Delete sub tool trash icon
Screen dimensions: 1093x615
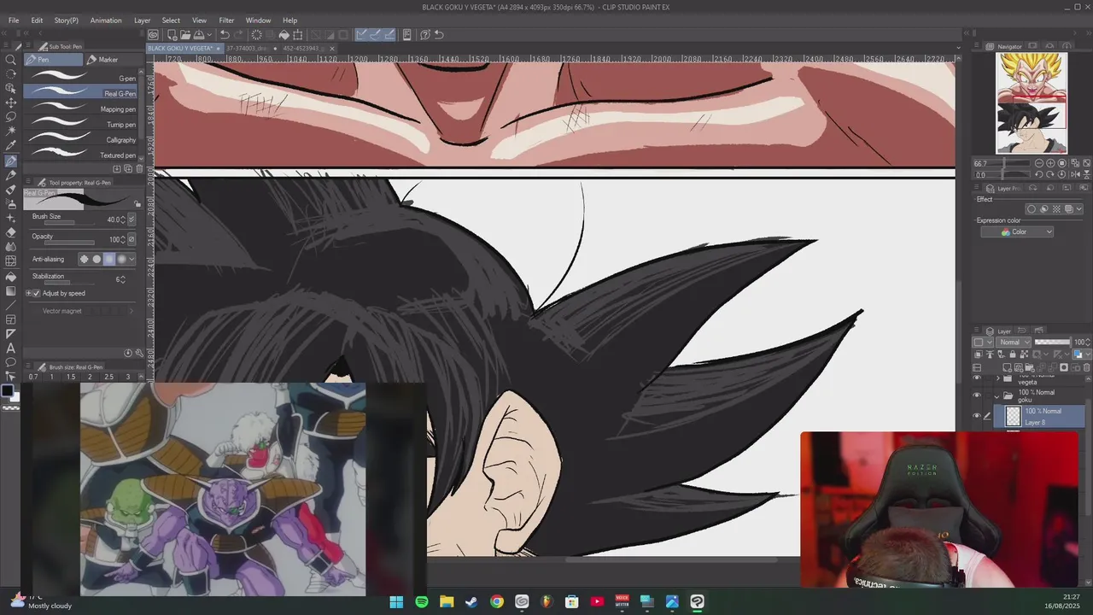coord(139,169)
